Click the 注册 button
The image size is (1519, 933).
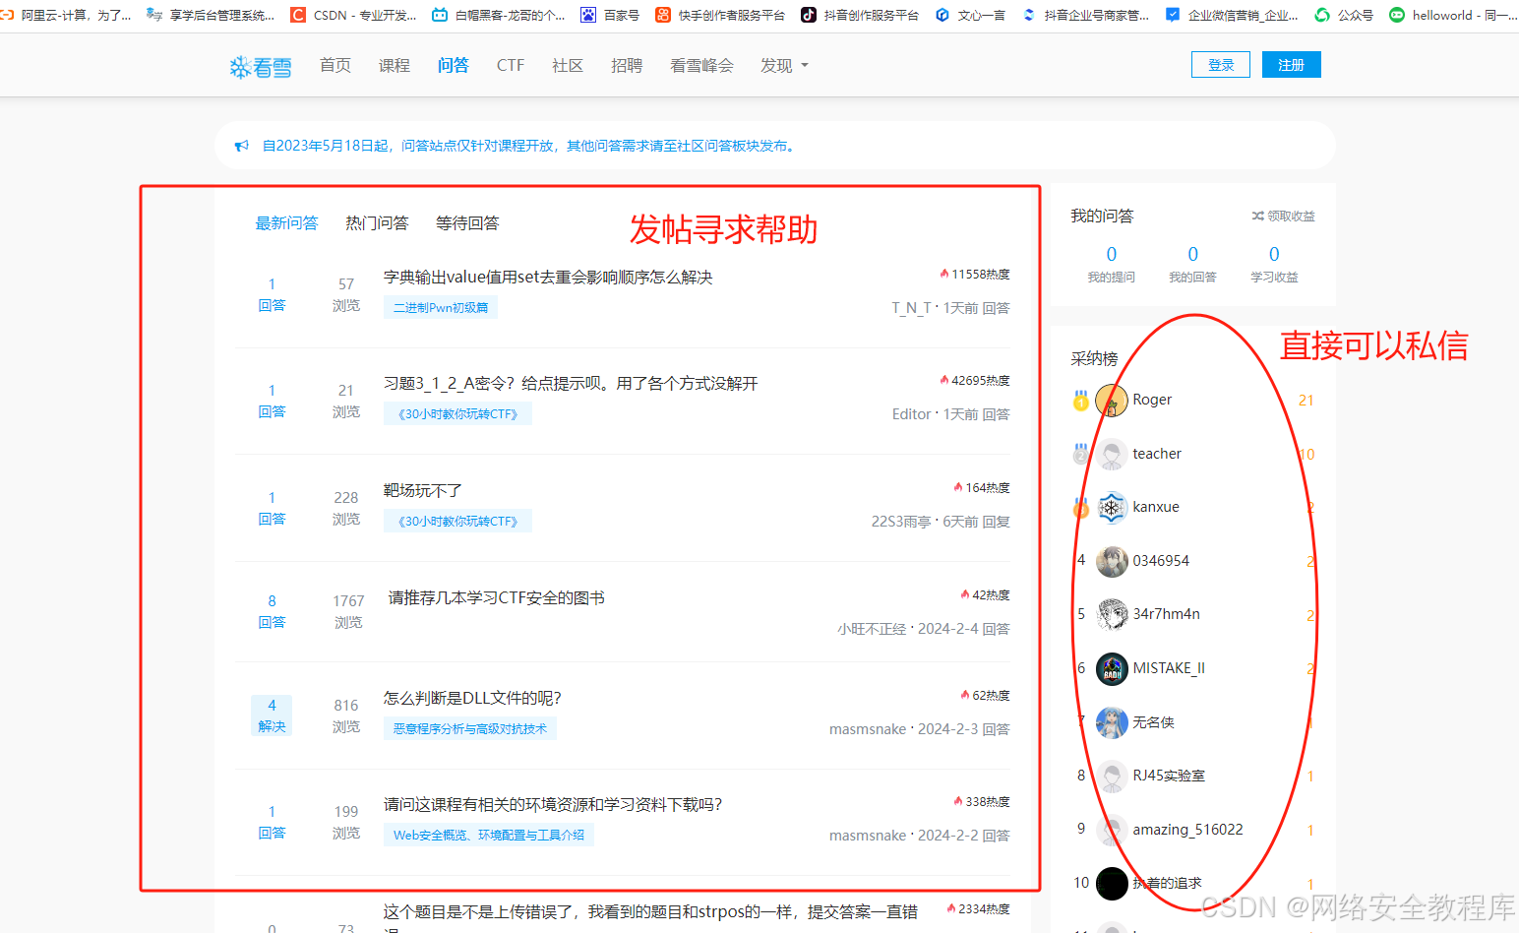click(x=1292, y=65)
